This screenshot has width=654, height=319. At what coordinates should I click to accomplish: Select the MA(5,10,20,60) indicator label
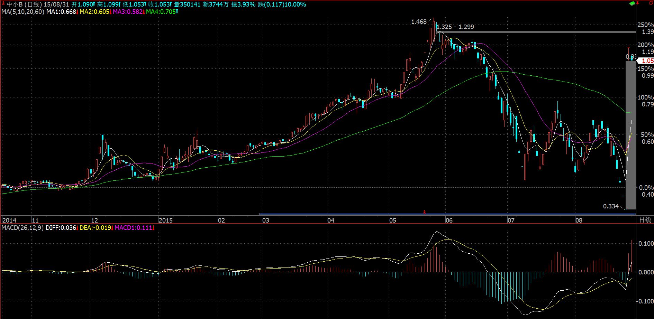pos(23,12)
